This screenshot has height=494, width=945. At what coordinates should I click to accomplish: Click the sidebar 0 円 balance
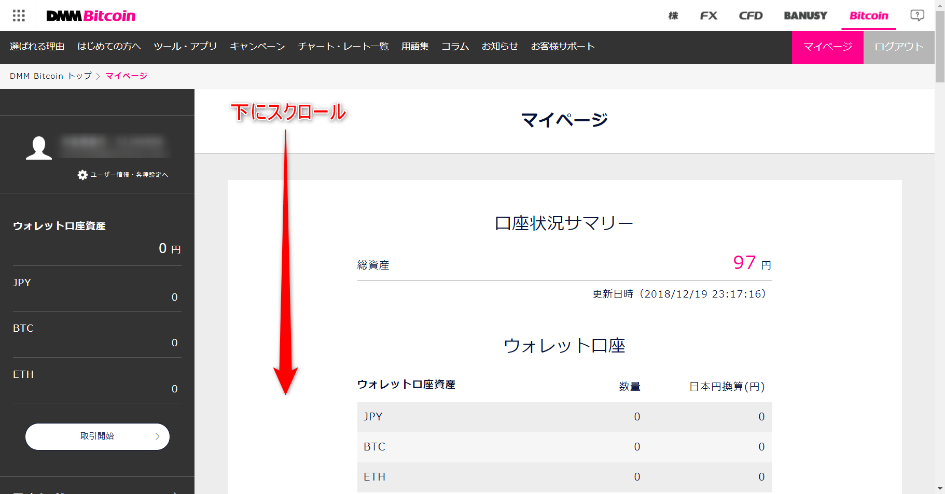pyautogui.click(x=170, y=249)
